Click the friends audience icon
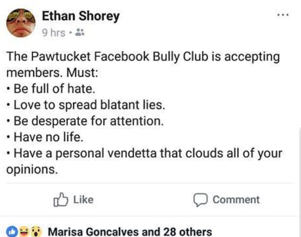 pos(80,34)
